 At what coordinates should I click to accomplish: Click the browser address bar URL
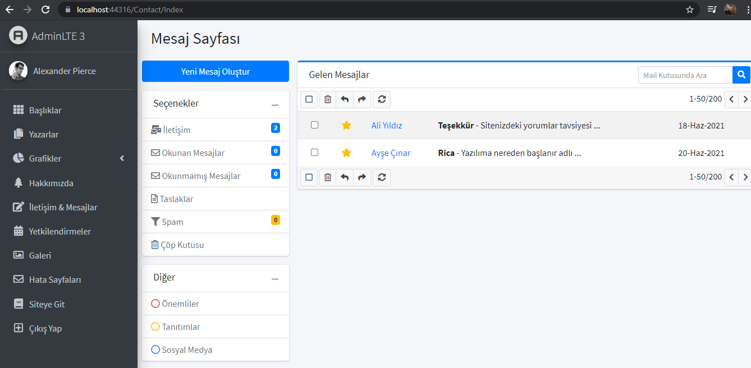130,10
